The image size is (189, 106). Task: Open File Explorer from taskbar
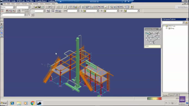click(x=19, y=103)
